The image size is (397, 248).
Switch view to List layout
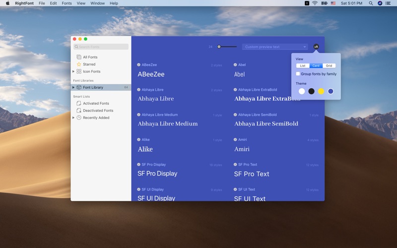click(x=303, y=65)
